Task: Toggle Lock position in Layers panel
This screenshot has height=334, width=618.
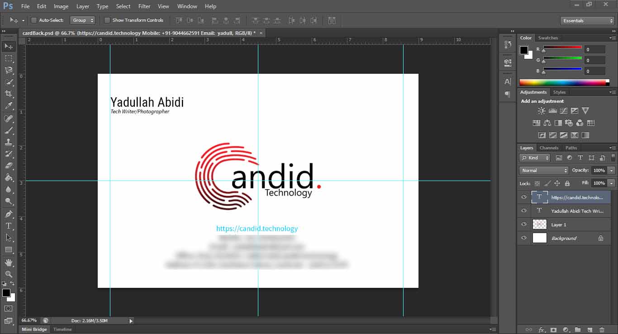Action: [x=557, y=183]
